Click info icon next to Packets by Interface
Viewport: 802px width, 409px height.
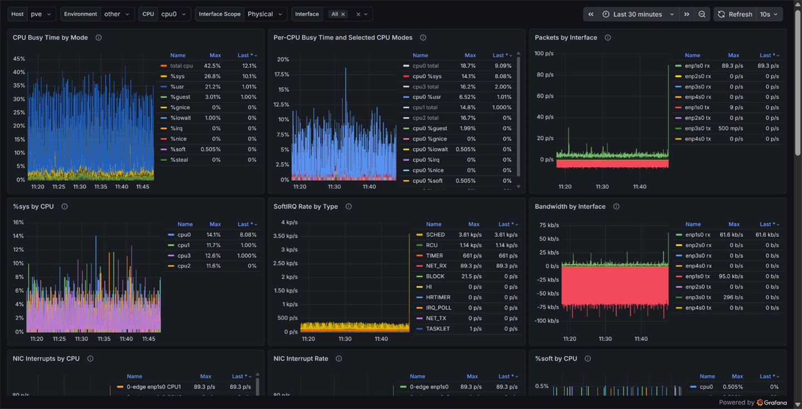click(608, 38)
